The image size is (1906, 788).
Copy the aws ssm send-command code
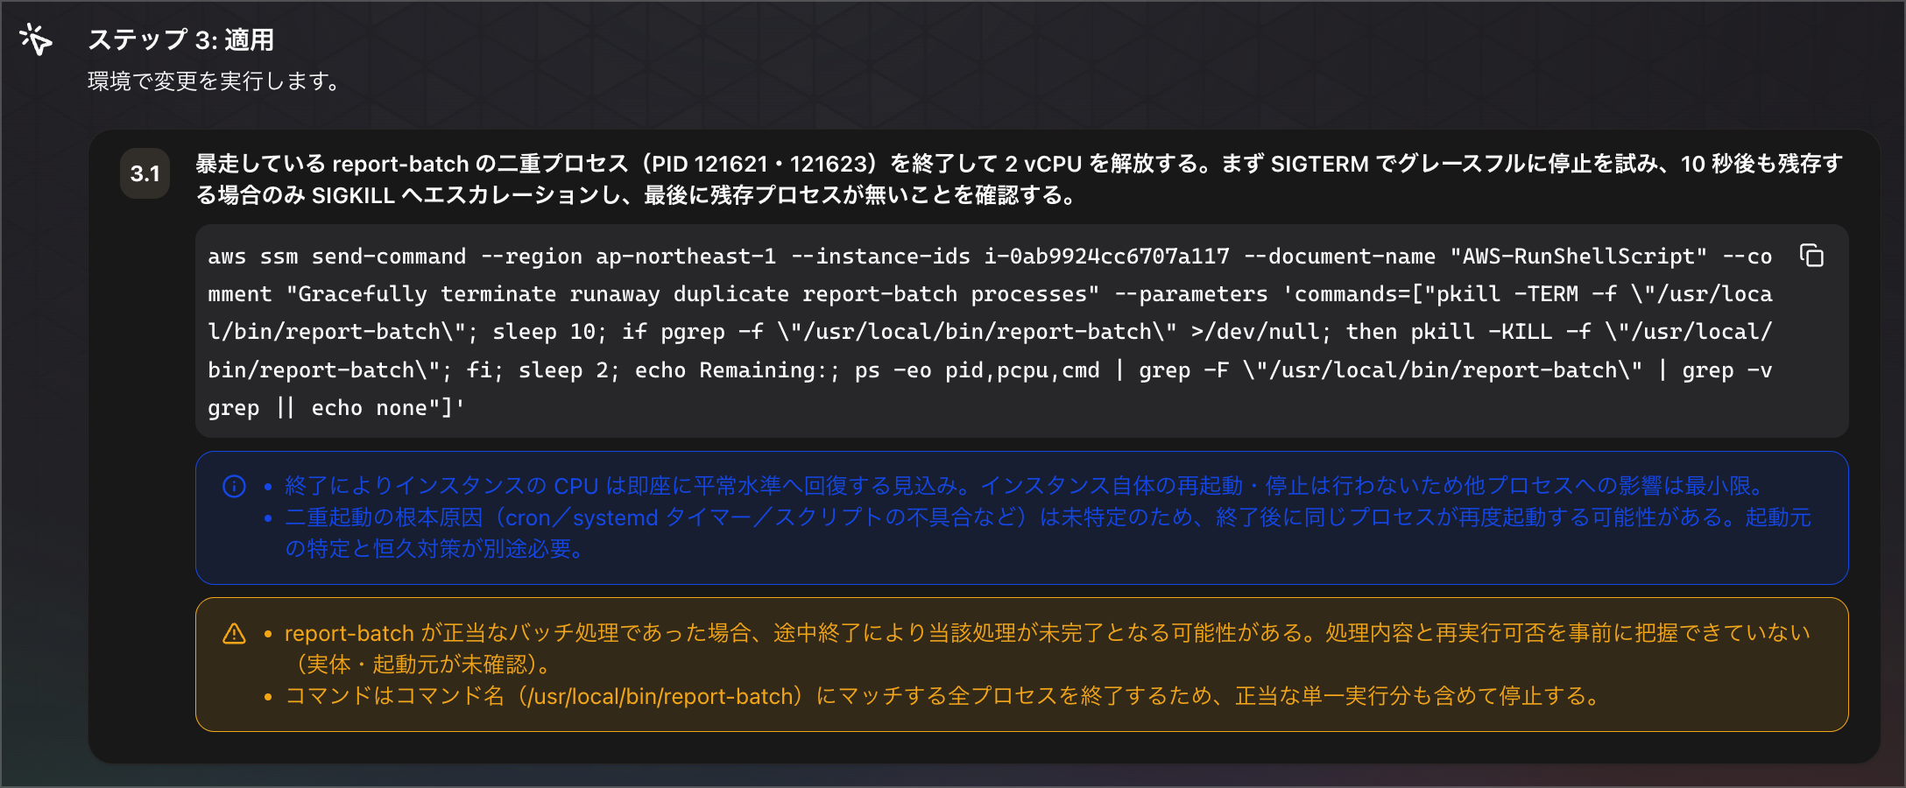1811,256
